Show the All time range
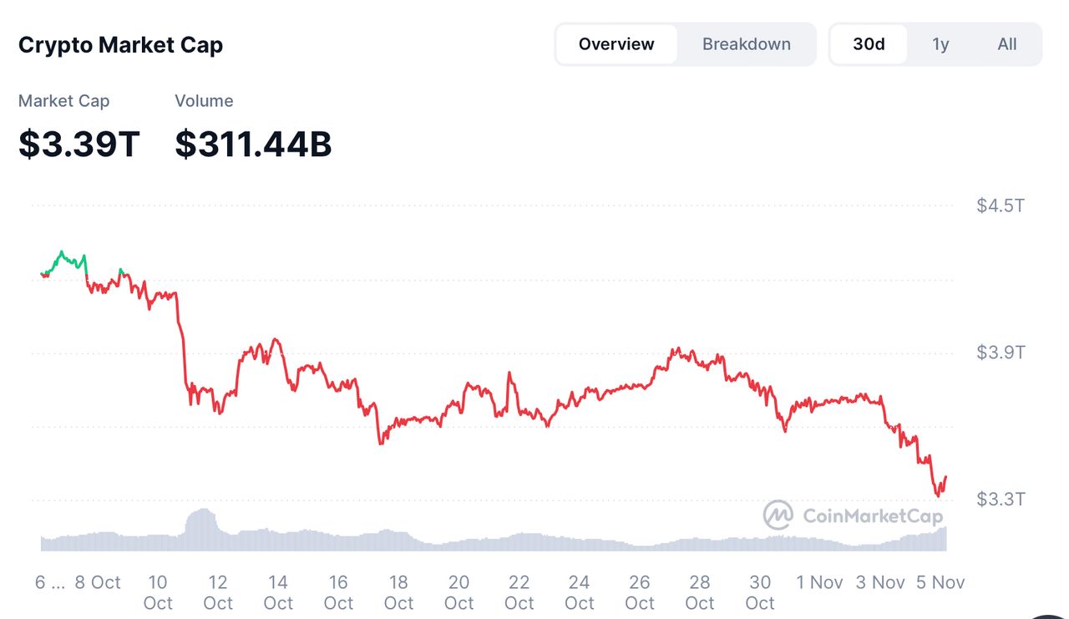This screenshot has height=619, width=1069. pyautogui.click(x=1007, y=44)
